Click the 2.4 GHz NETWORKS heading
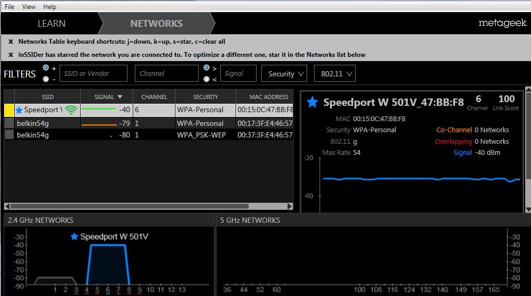531x296 pixels. pos(41,220)
